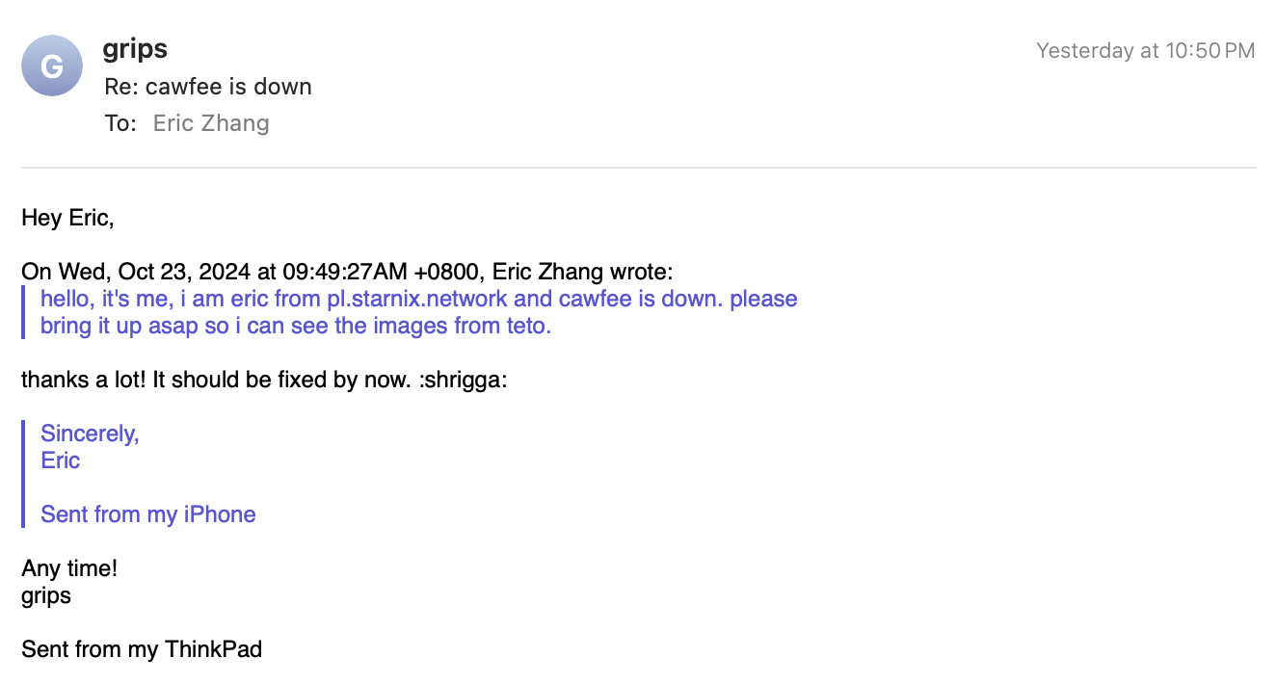Click the sender name grips in header

click(x=135, y=49)
